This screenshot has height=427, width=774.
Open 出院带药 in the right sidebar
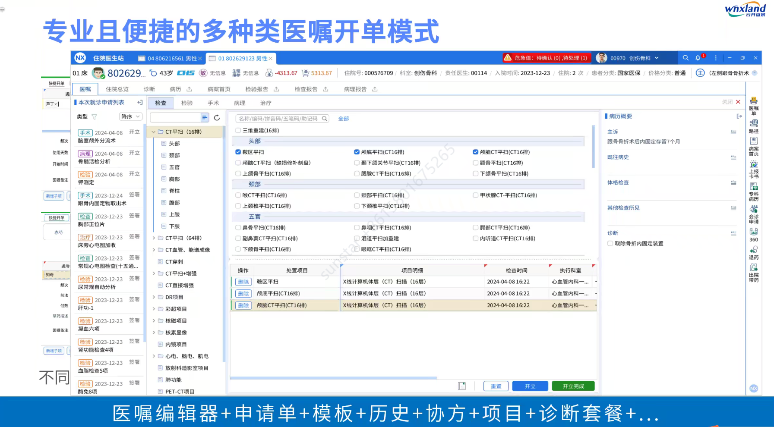753,273
